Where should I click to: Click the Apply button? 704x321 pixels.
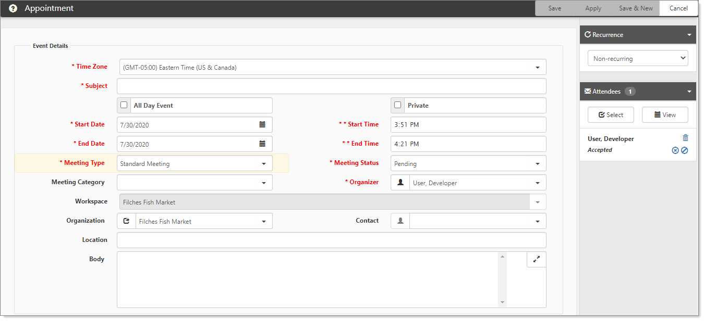pos(593,8)
